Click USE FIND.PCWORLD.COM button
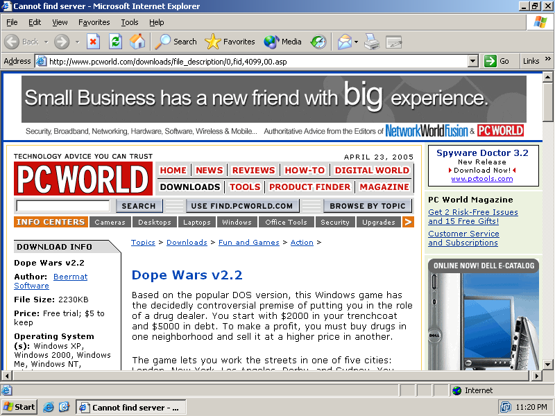The height and width of the screenshot is (416, 555). 242,206
